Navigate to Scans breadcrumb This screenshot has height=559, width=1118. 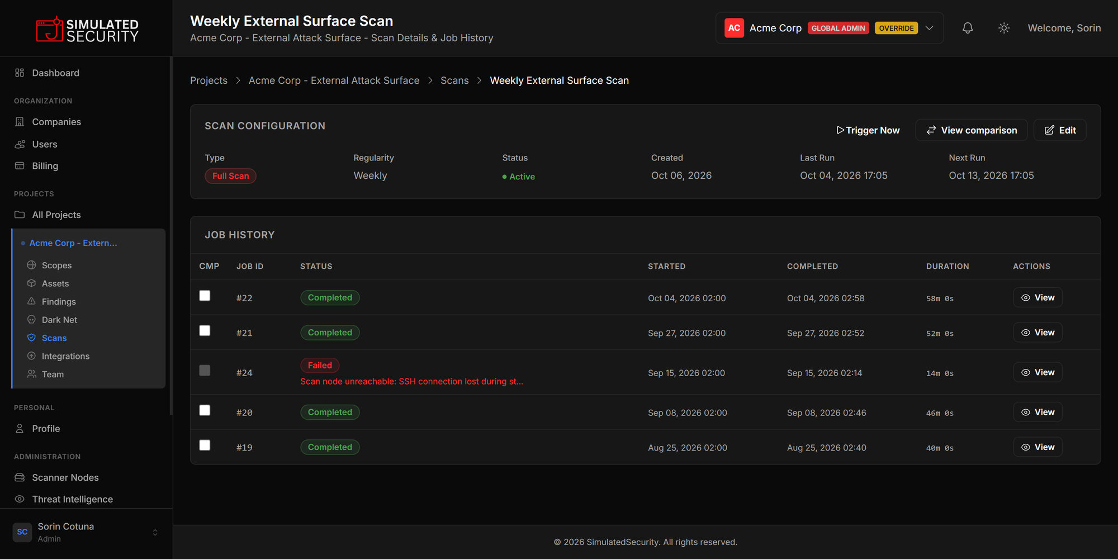coord(454,80)
